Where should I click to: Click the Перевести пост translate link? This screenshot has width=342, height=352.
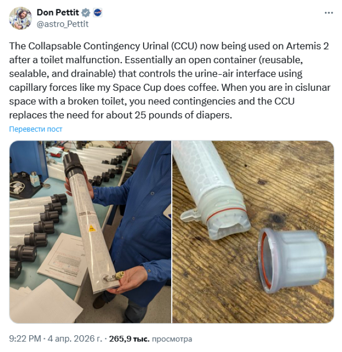[36, 129]
